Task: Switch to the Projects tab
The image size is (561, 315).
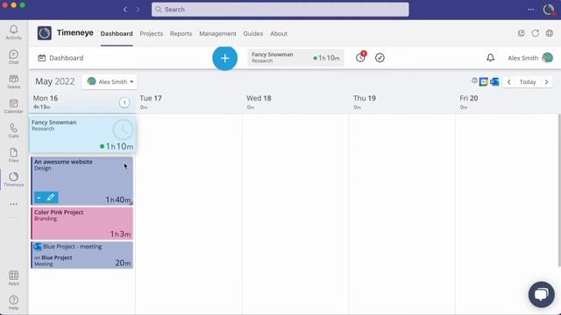Action: coord(152,33)
